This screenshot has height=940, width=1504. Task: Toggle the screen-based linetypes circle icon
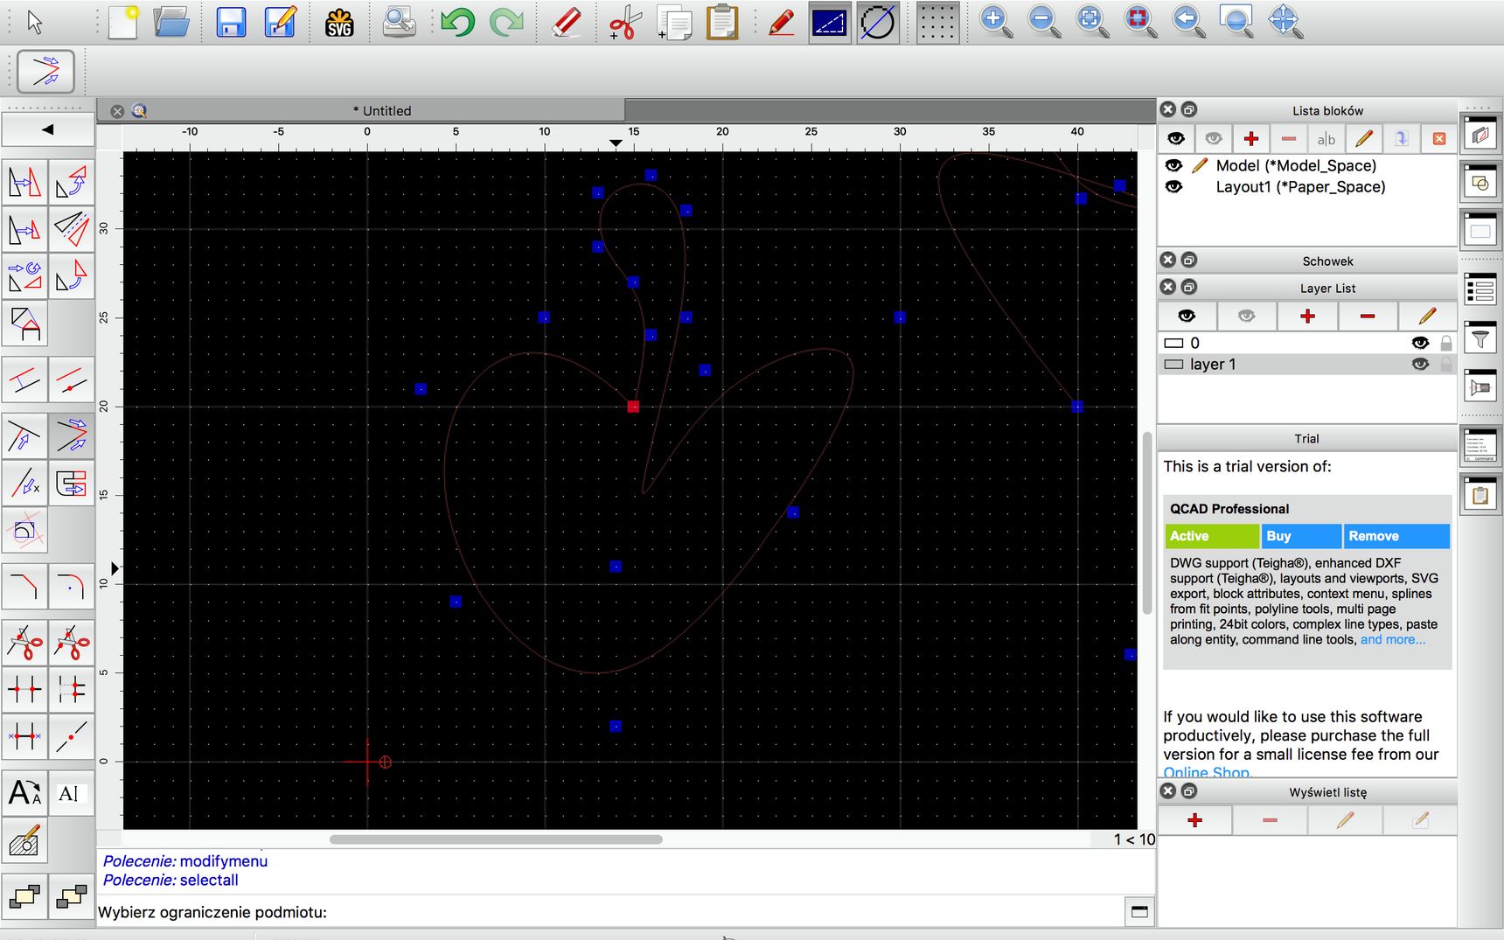[878, 22]
